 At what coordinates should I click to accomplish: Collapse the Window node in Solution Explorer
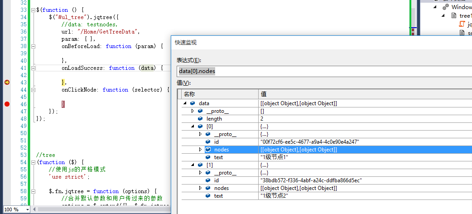[435, 7]
